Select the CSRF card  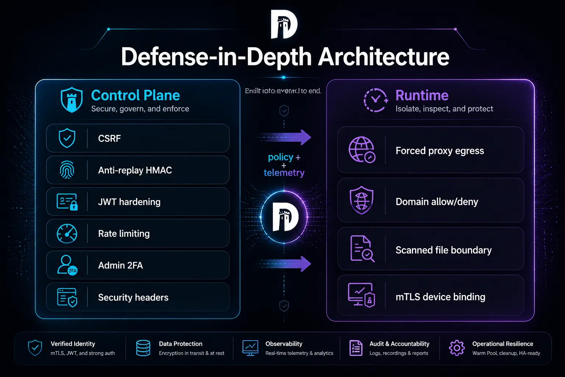(138, 138)
